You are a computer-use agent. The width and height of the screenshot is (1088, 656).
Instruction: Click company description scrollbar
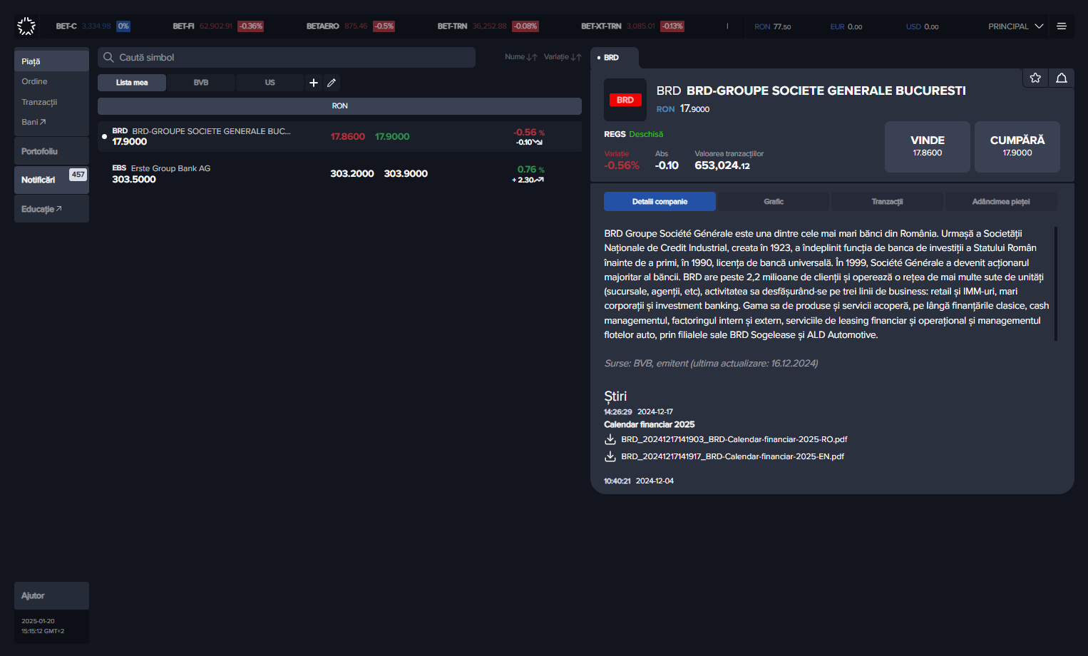[1056, 284]
